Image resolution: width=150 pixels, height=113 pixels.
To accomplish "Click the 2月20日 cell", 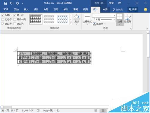I will click(83, 61).
